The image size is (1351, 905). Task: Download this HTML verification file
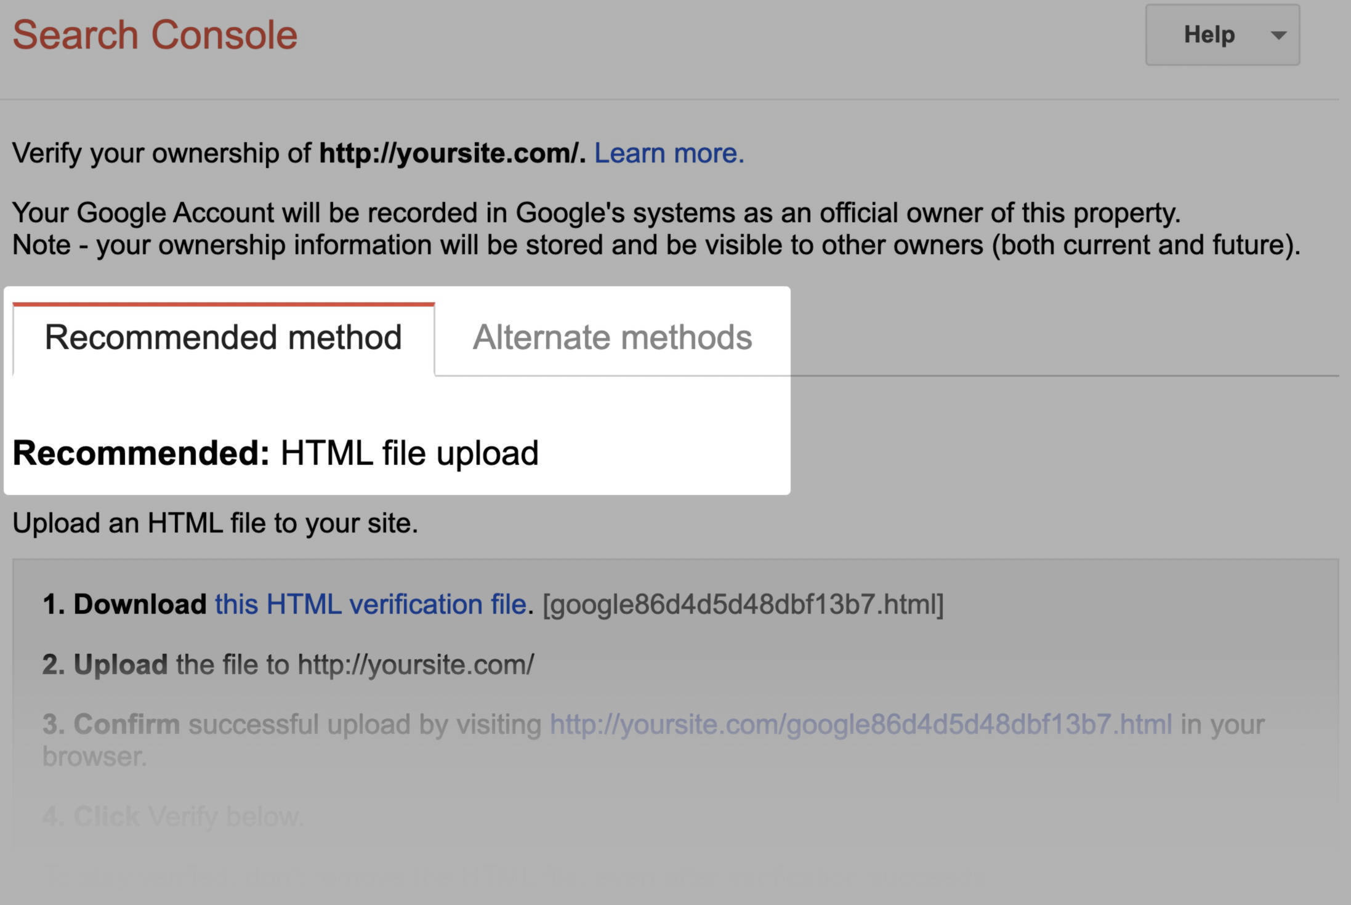(x=371, y=604)
